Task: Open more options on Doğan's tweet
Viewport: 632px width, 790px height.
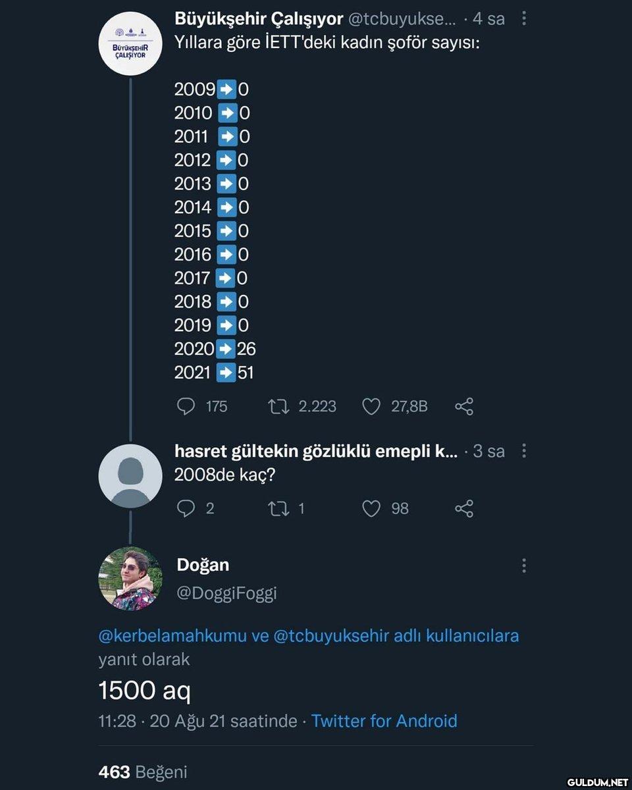Action: tap(524, 566)
